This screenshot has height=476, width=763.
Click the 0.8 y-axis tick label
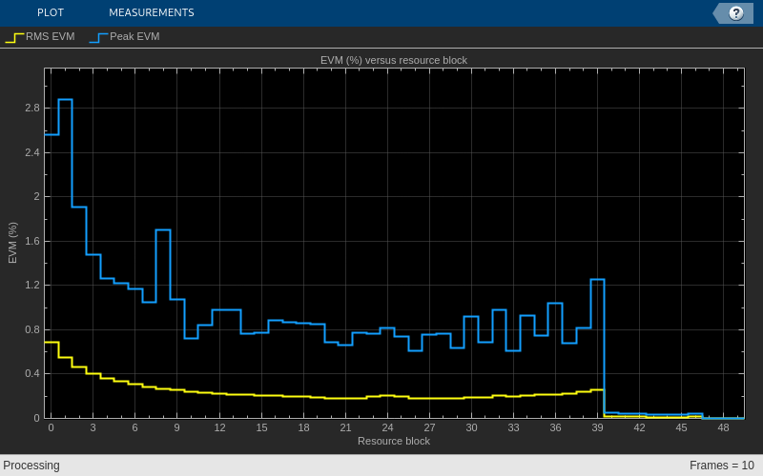pos(32,329)
